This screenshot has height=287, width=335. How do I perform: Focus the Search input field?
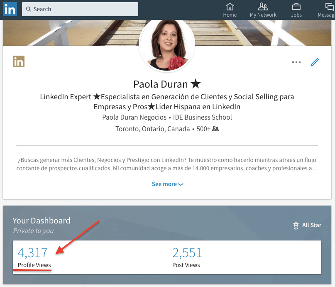[x=80, y=9]
